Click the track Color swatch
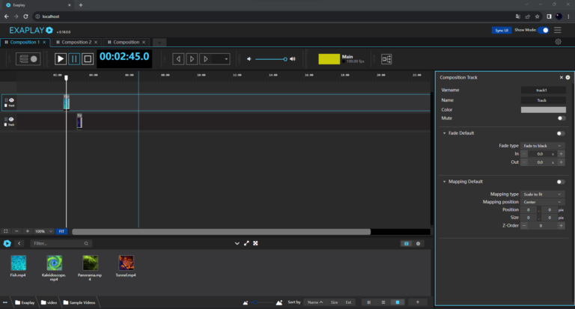The height and width of the screenshot is (309, 575). [544, 109]
